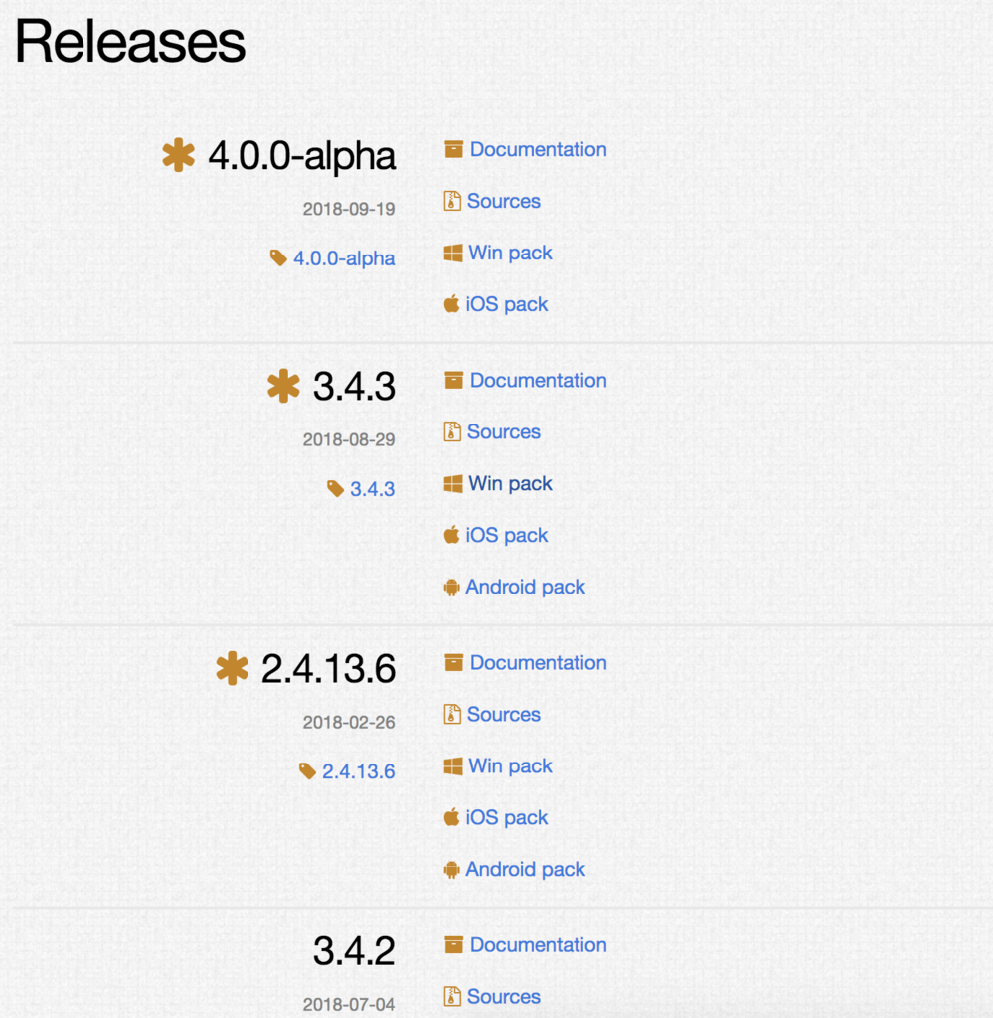Select the 3.4.2 version heading
993x1018 pixels.
354,951
